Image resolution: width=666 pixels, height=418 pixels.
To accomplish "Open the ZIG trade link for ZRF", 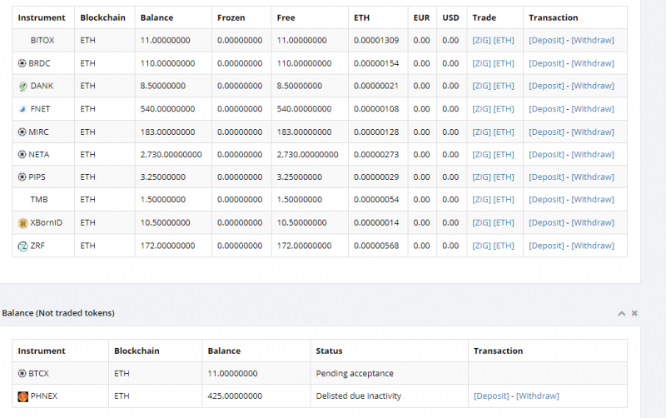I will 482,246.
